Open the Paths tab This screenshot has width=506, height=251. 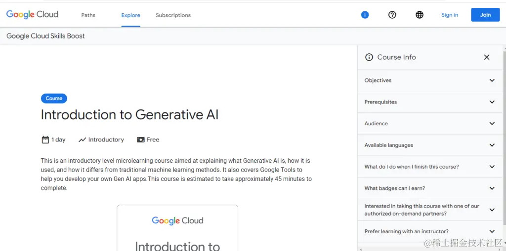(x=88, y=15)
